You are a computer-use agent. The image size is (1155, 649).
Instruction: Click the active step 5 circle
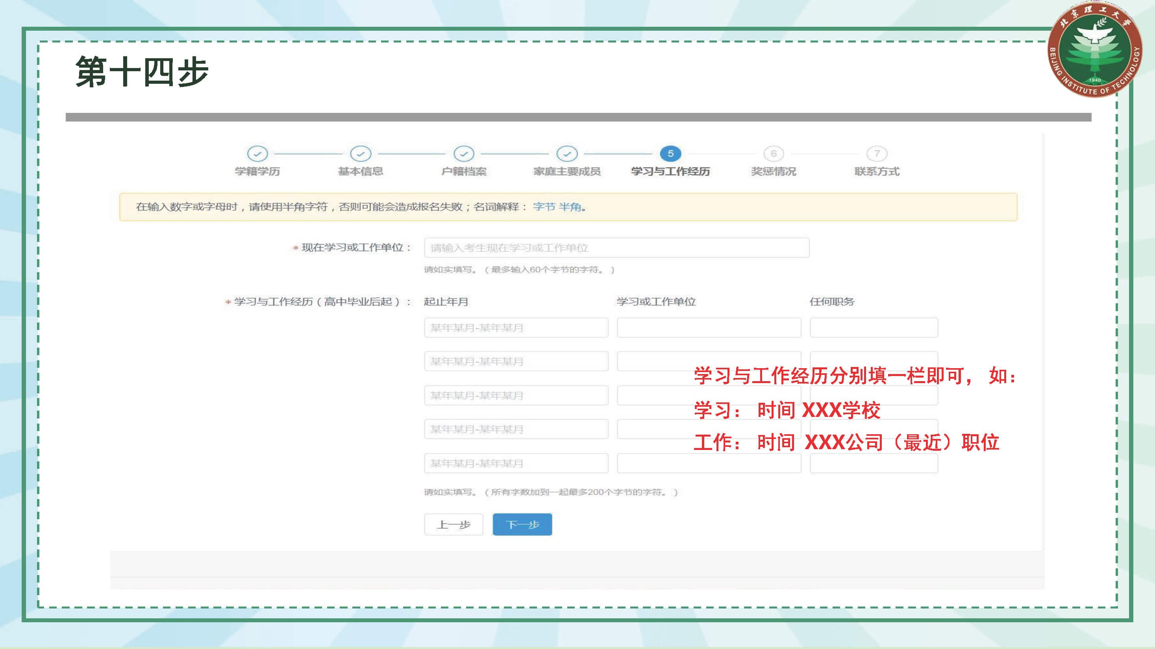[x=670, y=154]
